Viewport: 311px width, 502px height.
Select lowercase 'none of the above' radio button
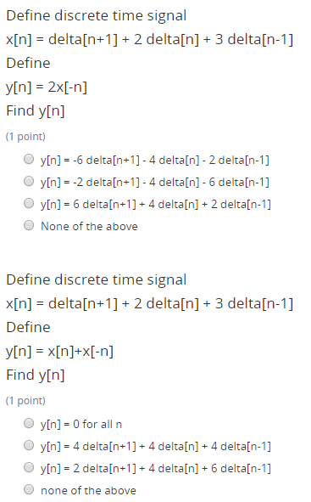point(29,489)
